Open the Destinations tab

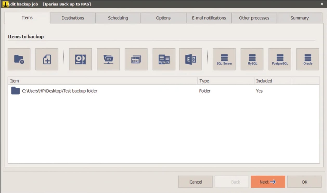(73, 18)
